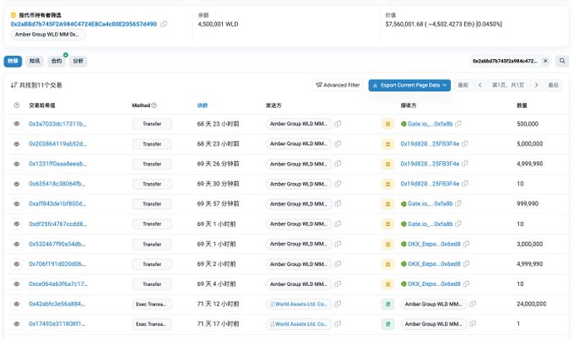574x340 pixels.
Task: Copy the holder address next to 0x2aBBd7b745F2A984
Action: coord(164,24)
